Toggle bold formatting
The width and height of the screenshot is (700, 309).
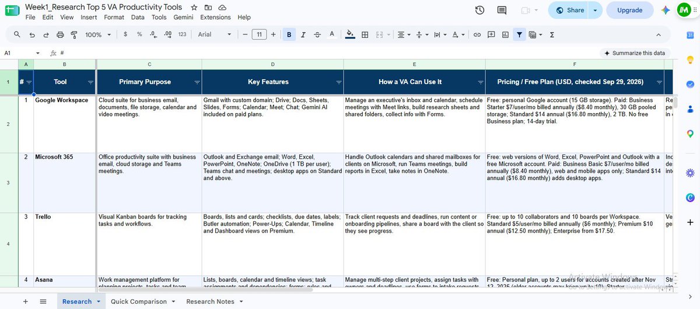pos(289,35)
